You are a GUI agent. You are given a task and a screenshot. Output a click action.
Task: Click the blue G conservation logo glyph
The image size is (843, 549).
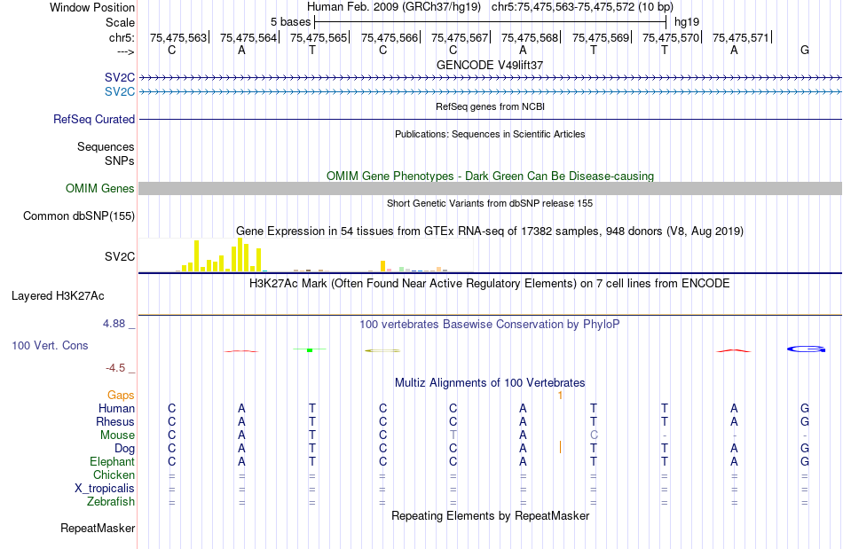(x=806, y=349)
